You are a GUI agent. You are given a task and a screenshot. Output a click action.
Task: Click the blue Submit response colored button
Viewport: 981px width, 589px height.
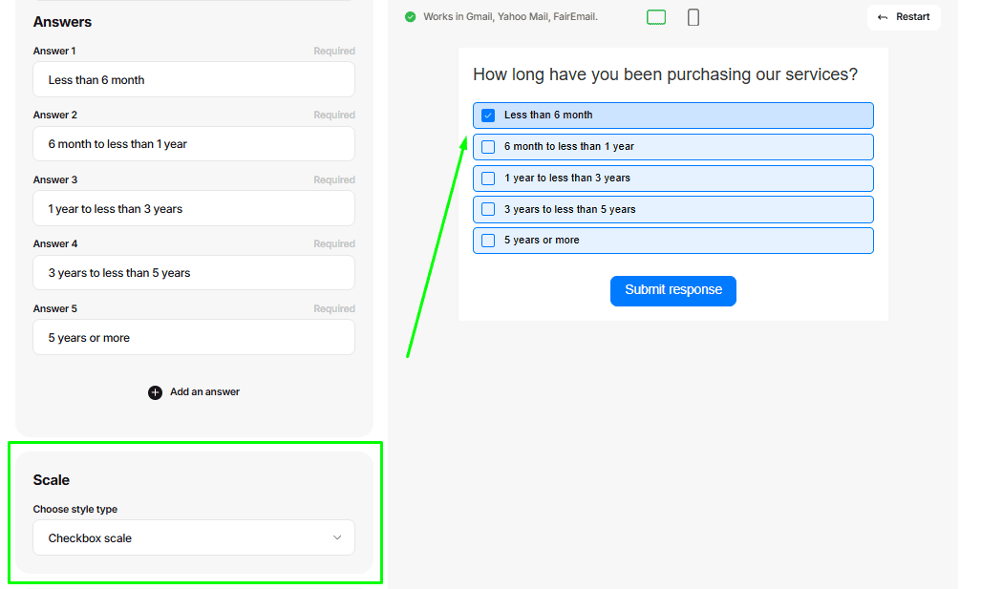(673, 290)
